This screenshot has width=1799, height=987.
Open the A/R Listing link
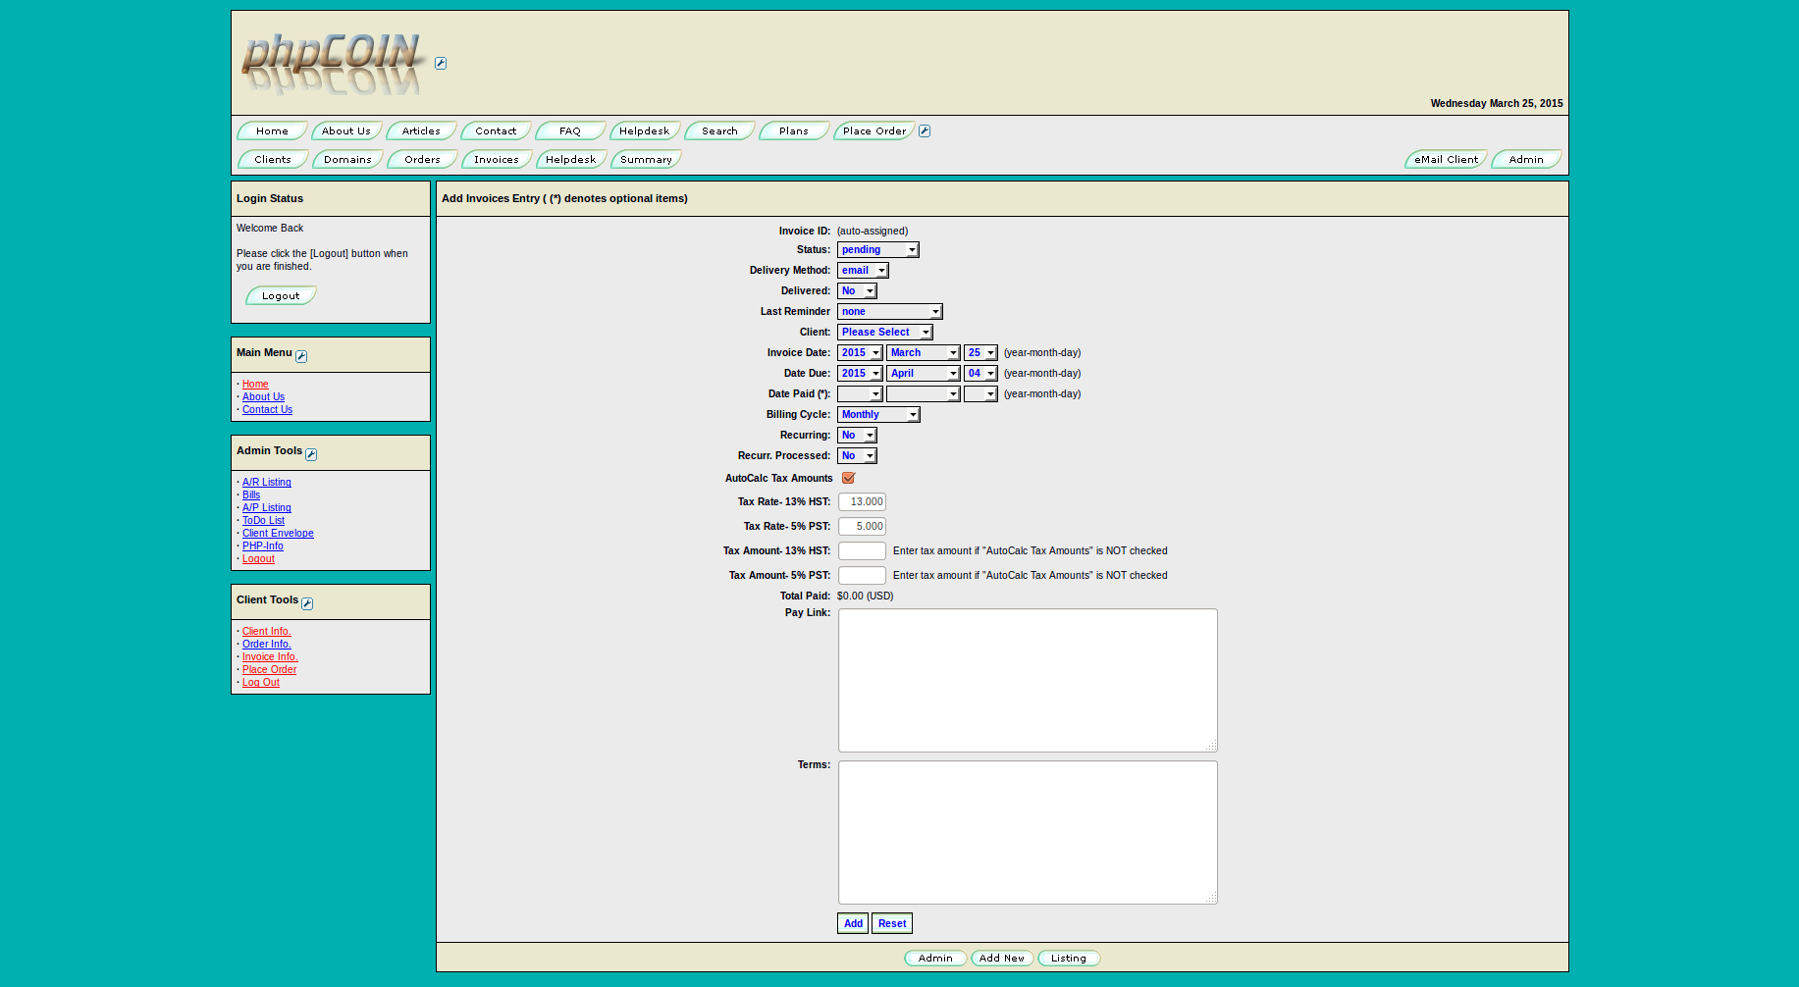(x=266, y=482)
